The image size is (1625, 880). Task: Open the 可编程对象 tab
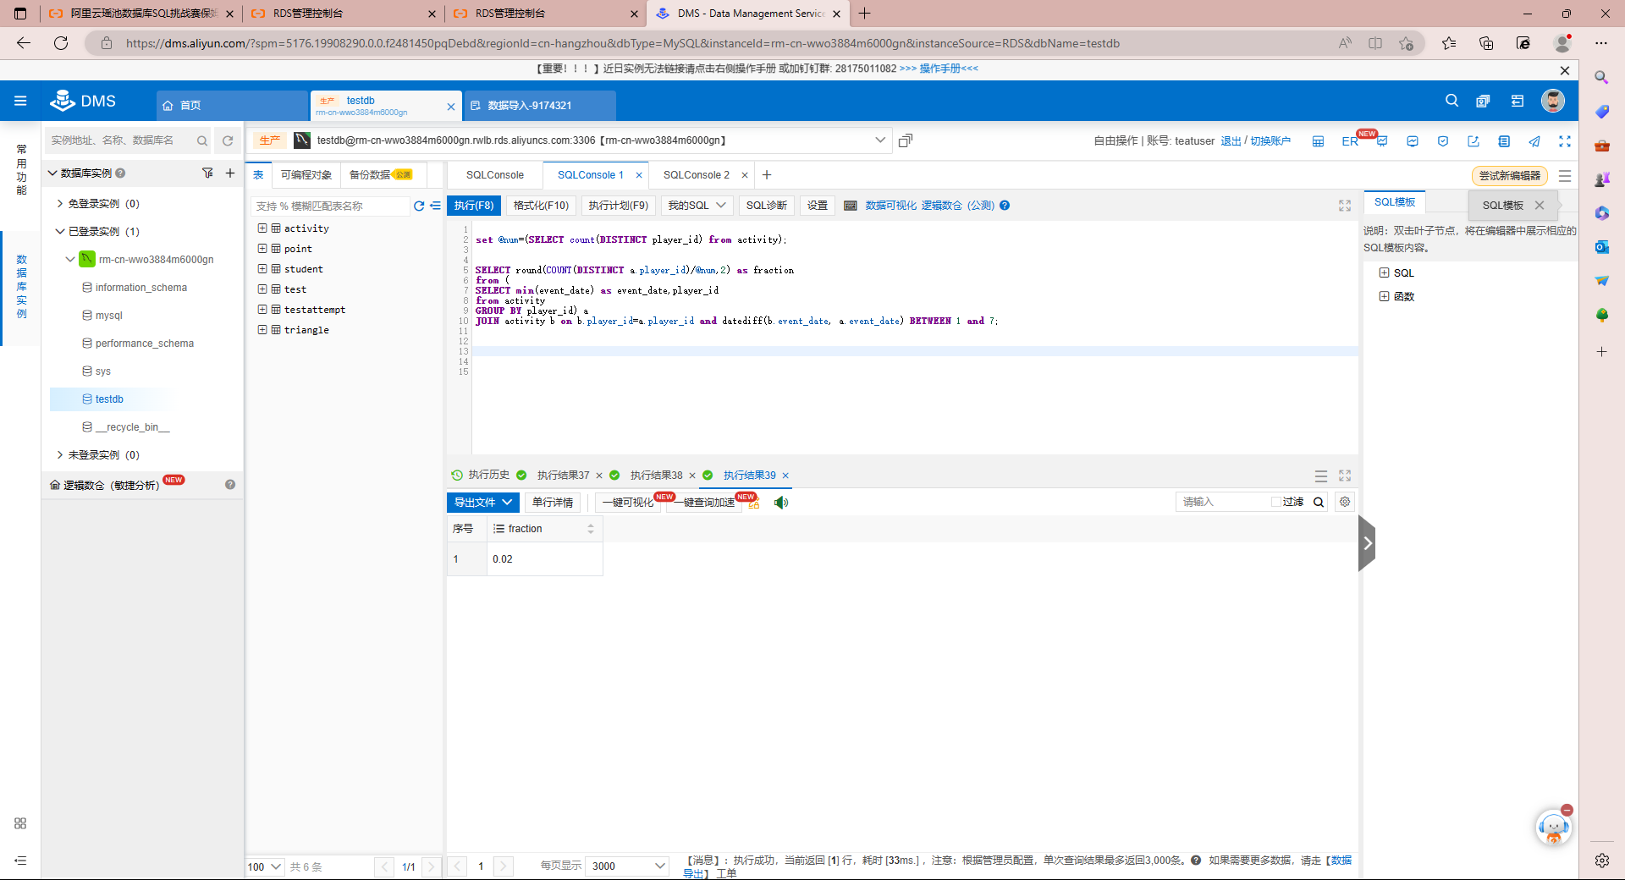coord(306,175)
